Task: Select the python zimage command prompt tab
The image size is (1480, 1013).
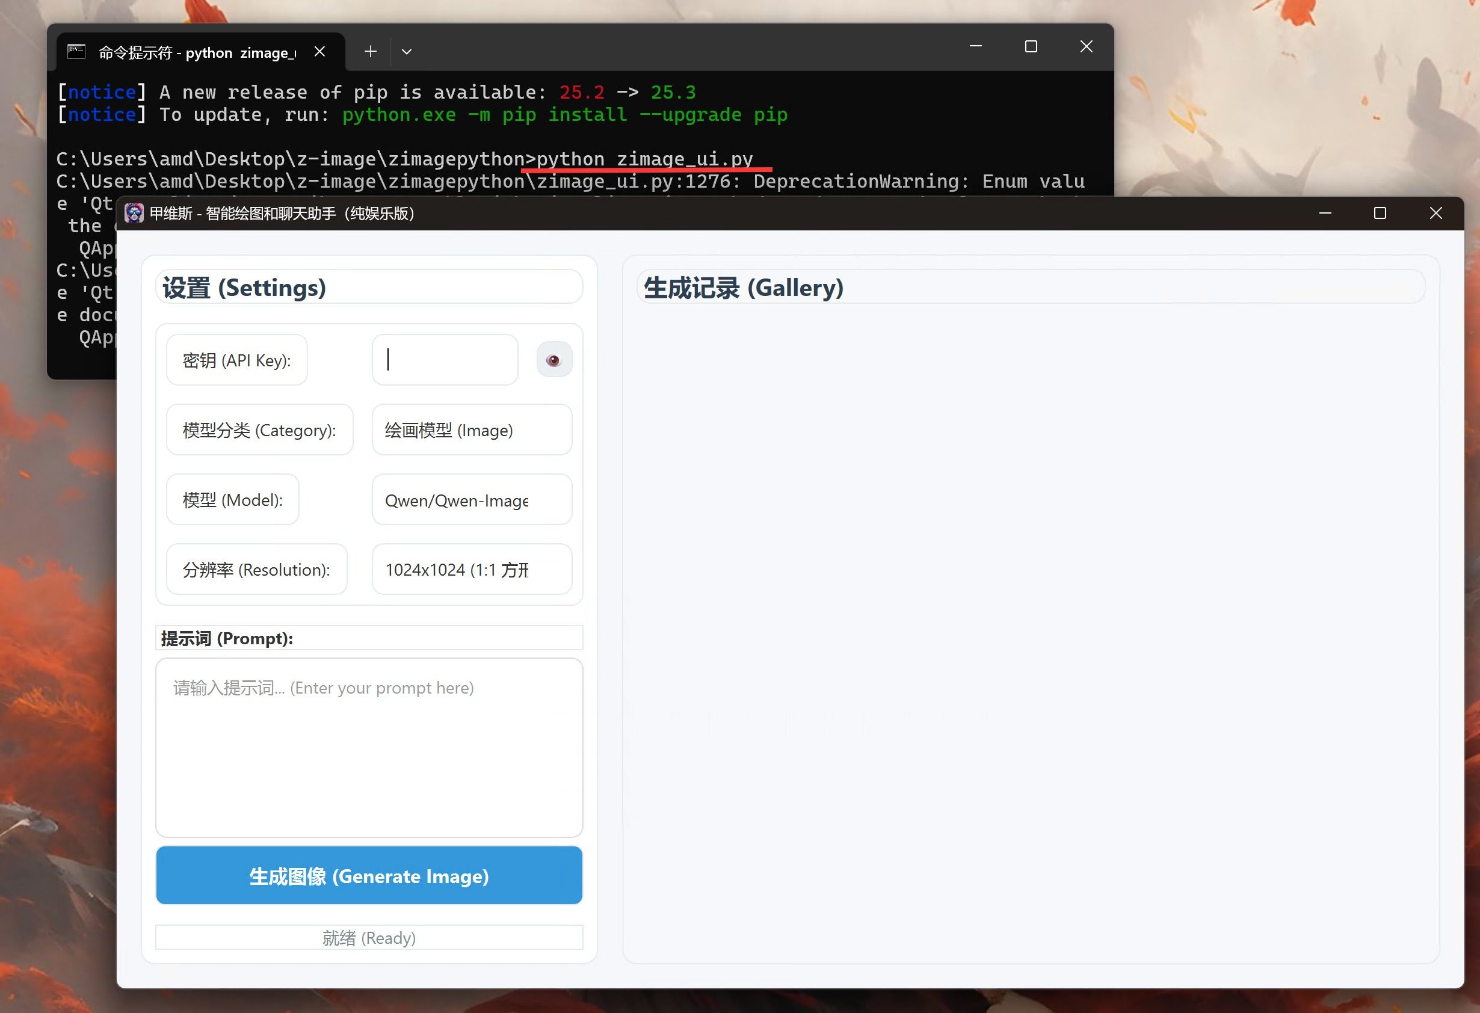Action: [197, 52]
